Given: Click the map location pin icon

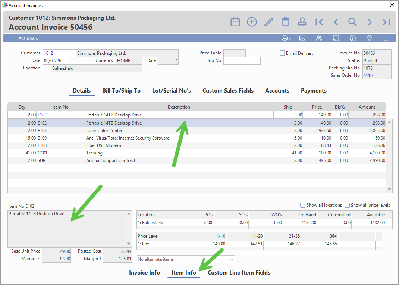Looking at the screenshot, I should [x=370, y=38].
